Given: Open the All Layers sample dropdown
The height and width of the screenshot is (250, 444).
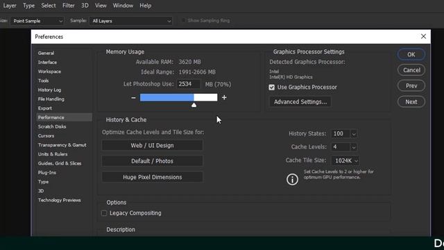Looking at the screenshot, I should [131, 21].
